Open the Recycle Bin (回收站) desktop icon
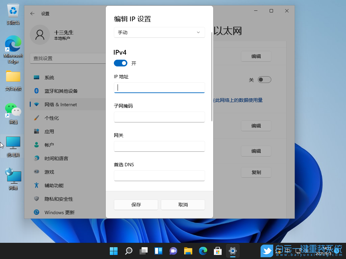 click(13, 13)
